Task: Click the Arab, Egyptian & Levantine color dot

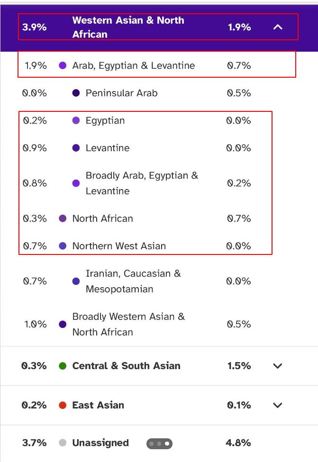Action: (x=63, y=66)
